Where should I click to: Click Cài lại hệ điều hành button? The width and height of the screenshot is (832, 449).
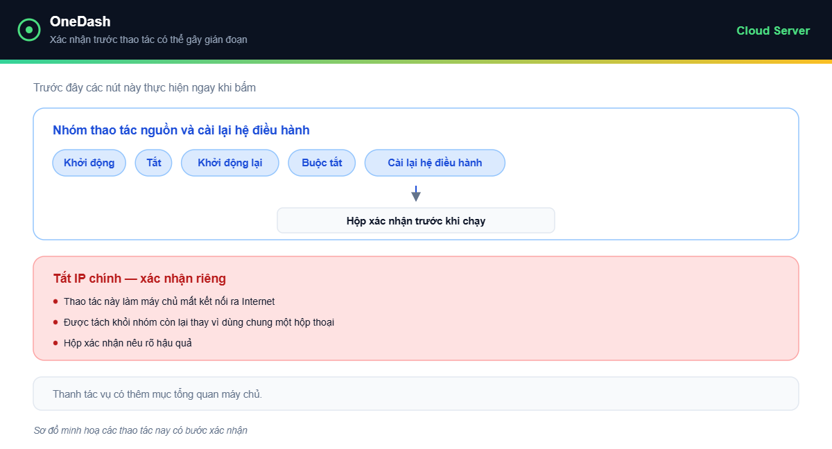point(435,163)
